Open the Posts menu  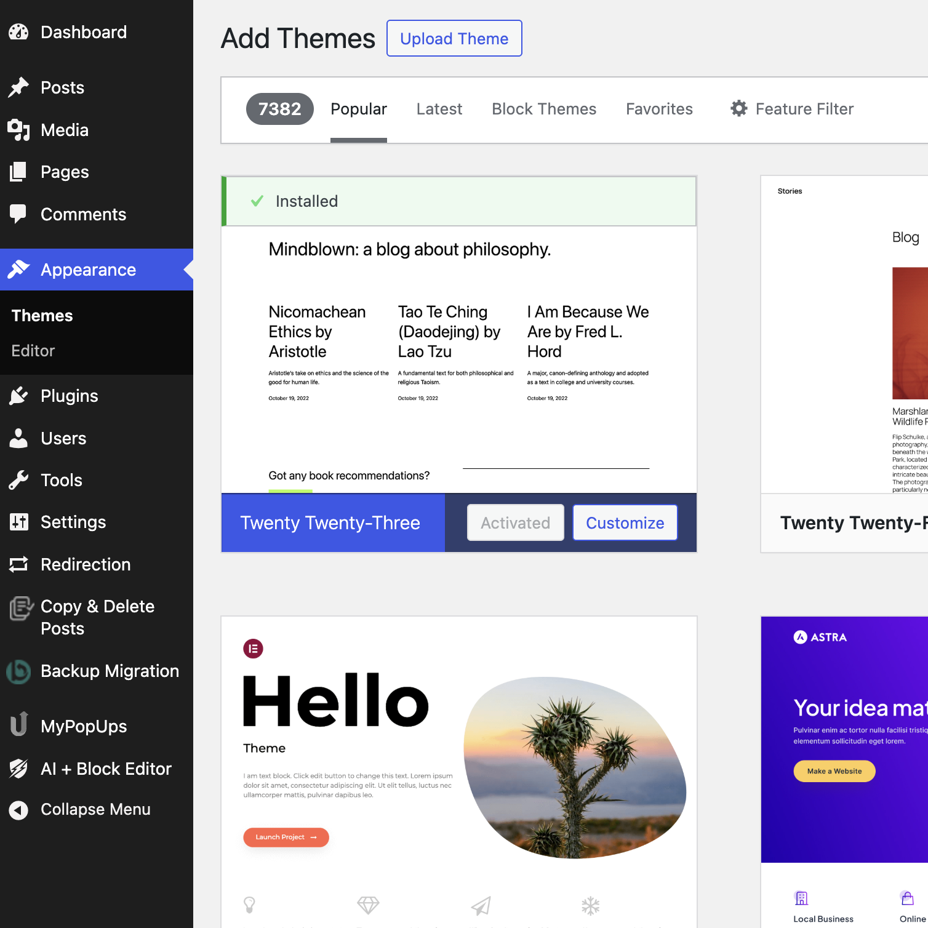[x=97, y=87]
